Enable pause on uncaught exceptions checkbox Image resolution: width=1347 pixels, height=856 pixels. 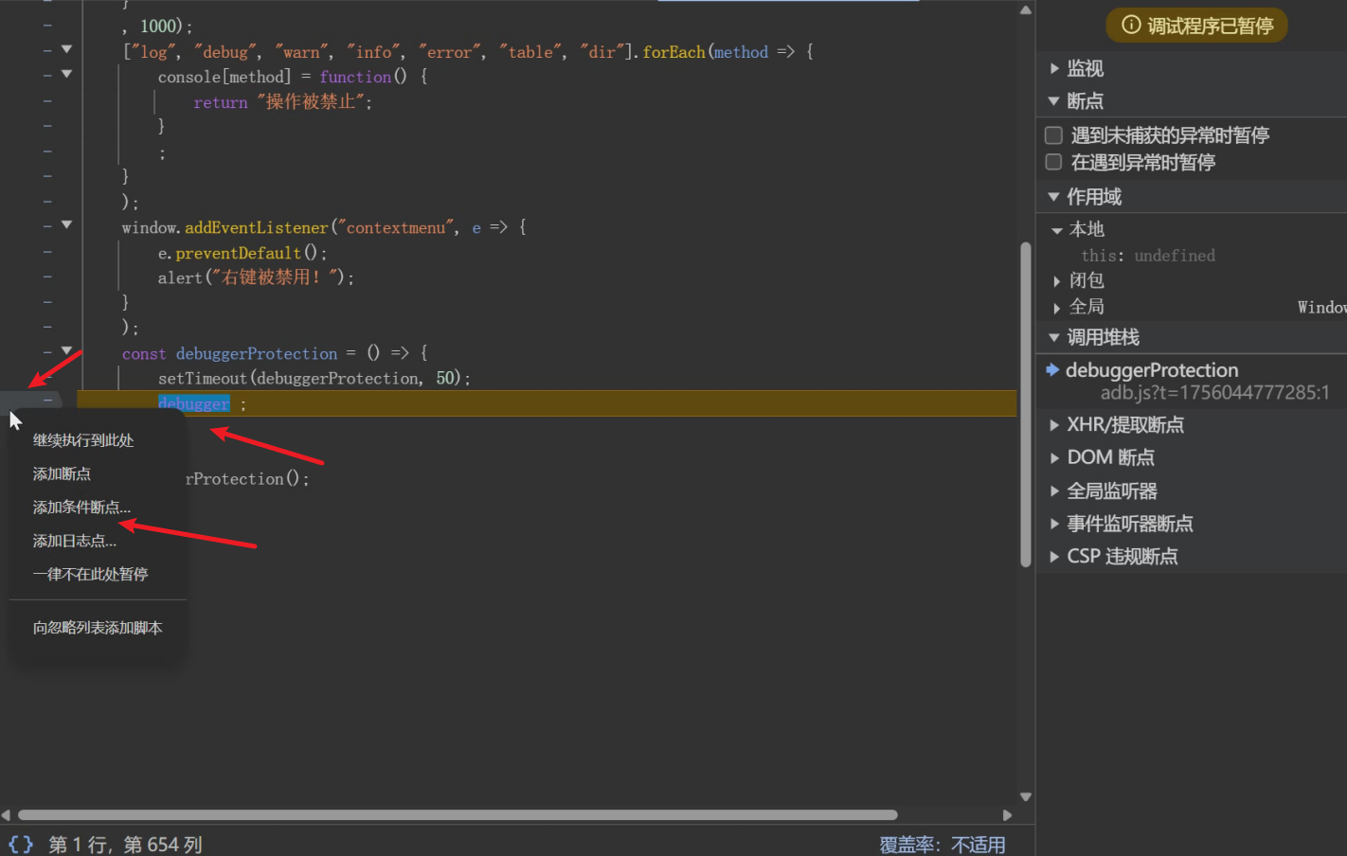[x=1053, y=135]
